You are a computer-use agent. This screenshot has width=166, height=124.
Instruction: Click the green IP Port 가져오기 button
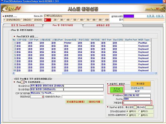pyautogui.click(x=116, y=90)
